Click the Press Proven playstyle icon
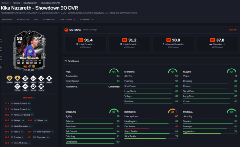This screenshot has height=147, width=240. pyautogui.click(x=41, y=86)
